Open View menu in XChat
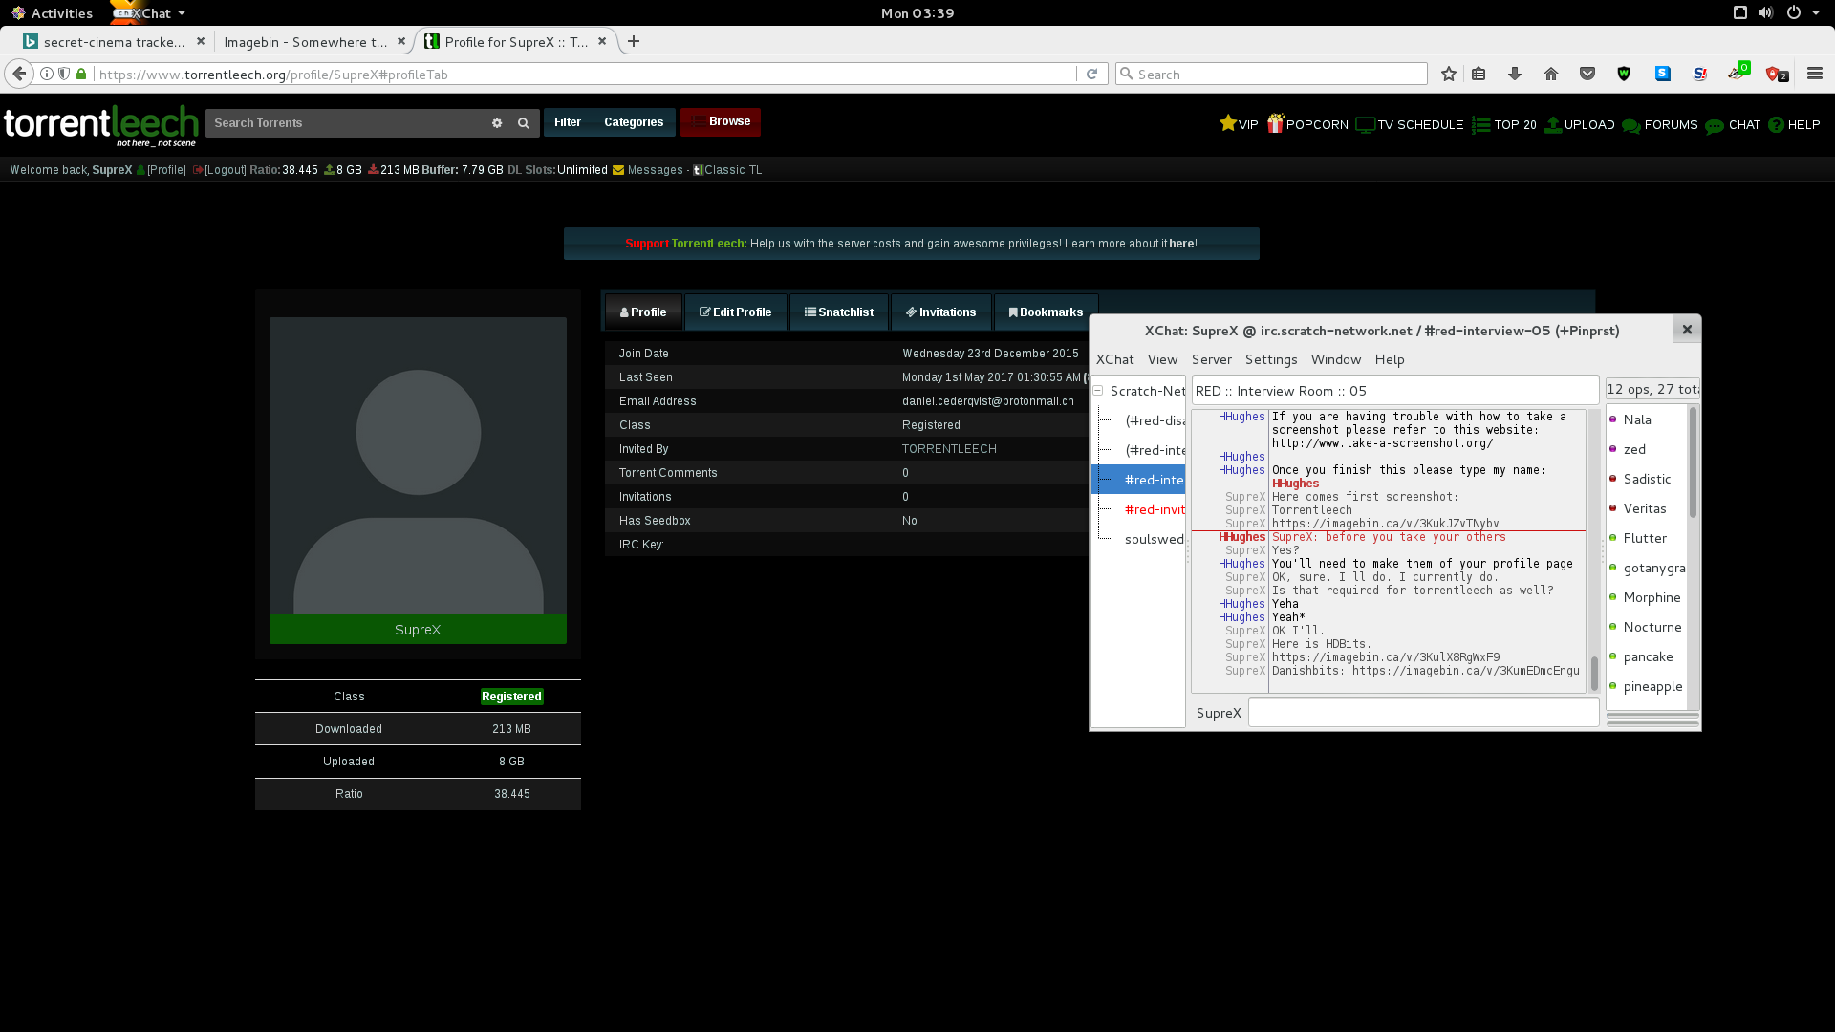Screen dimensions: 1835x1032 [1162, 359]
